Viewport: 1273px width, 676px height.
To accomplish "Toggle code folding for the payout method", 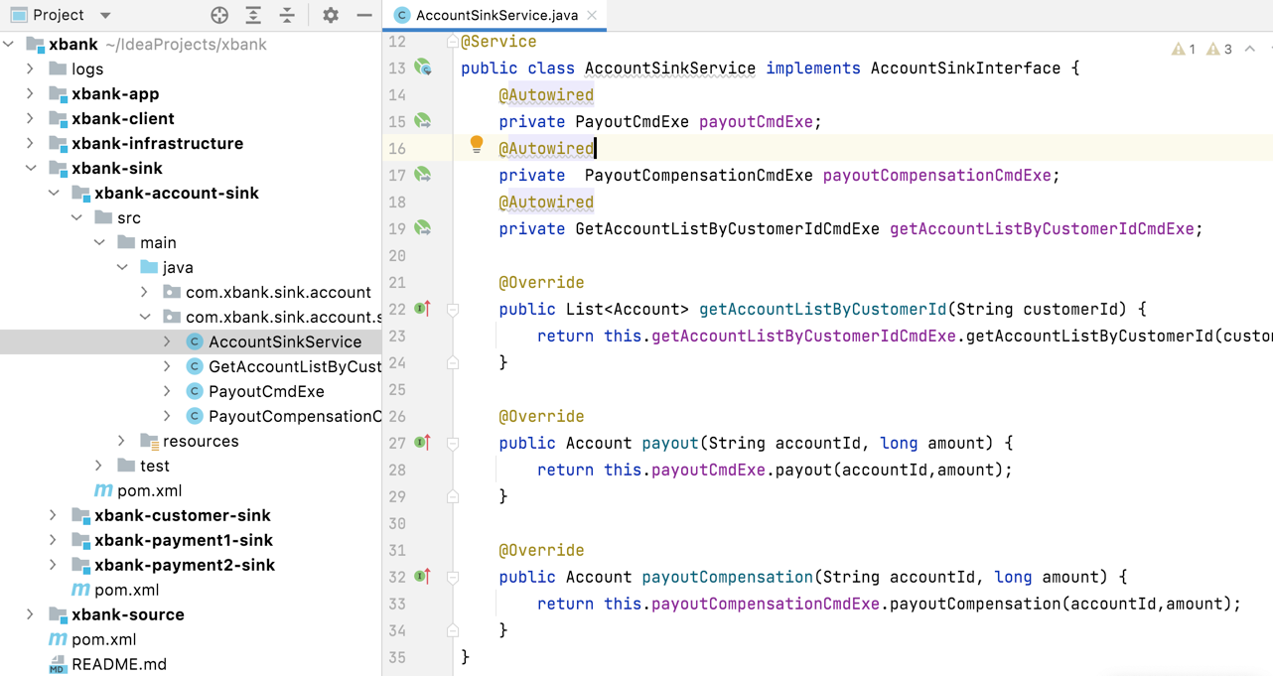I will (453, 444).
